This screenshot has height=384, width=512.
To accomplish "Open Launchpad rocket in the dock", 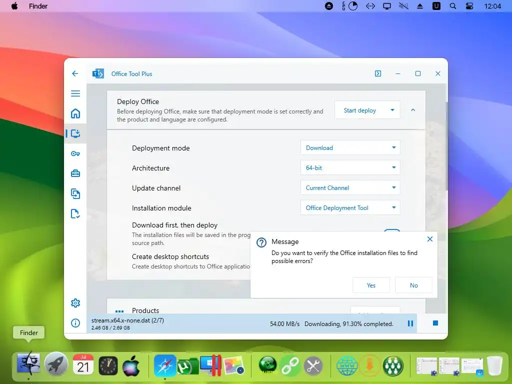I will click(x=56, y=364).
